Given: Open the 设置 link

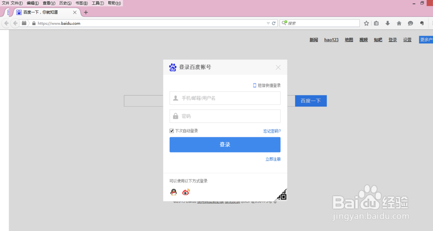Looking at the screenshot, I should click(x=407, y=40).
